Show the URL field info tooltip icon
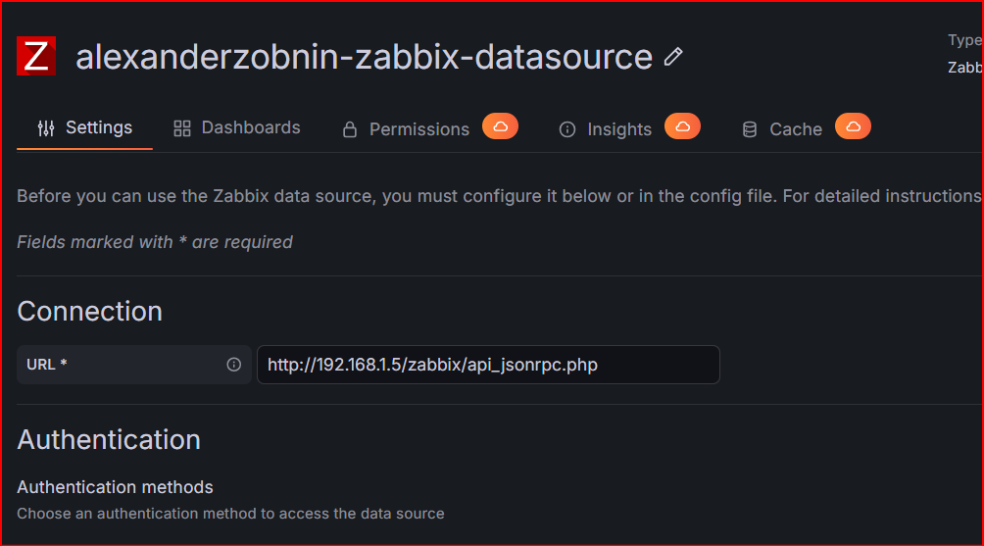This screenshot has height=546, width=984. [x=233, y=365]
